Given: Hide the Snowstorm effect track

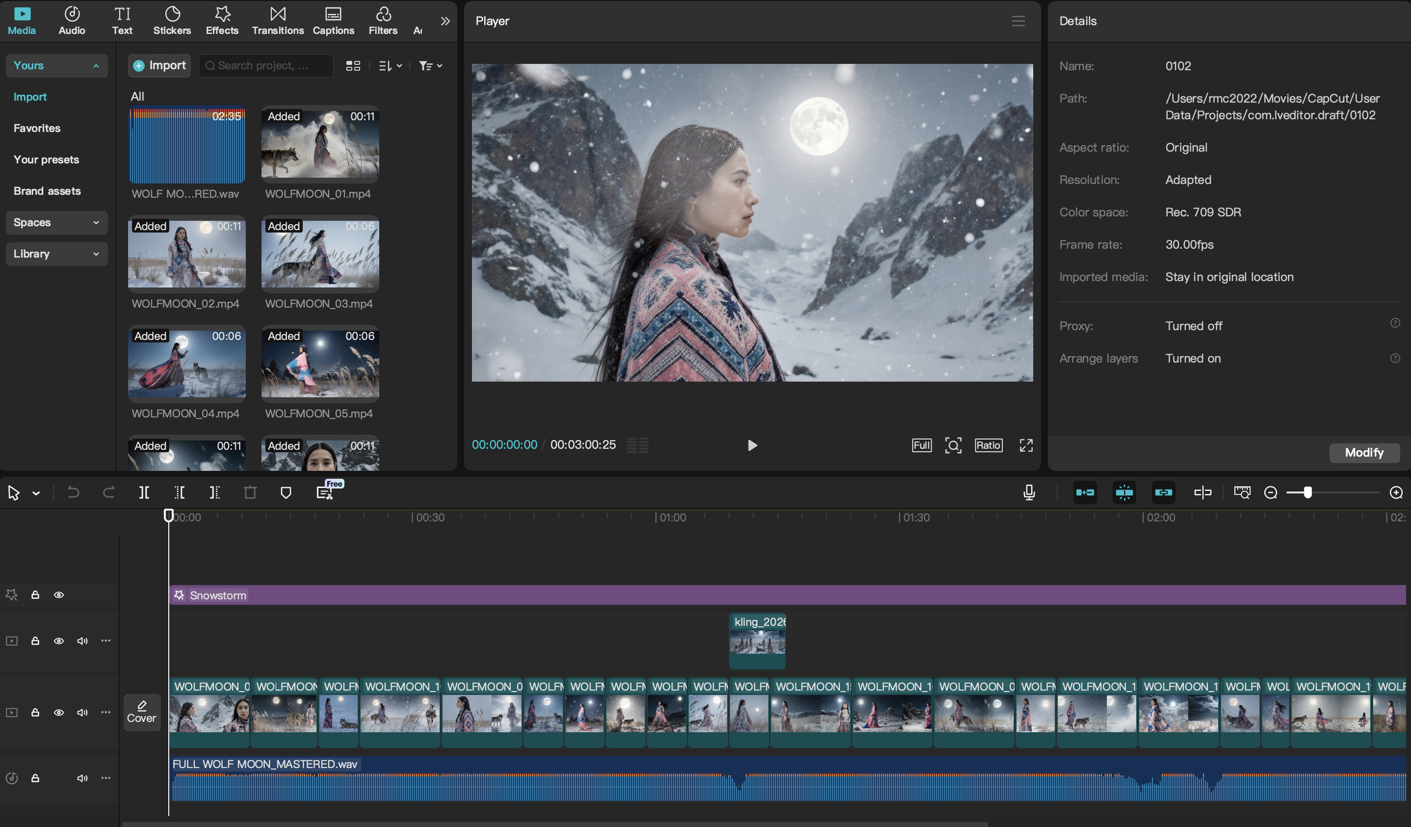Looking at the screenshot, I should tap(59, 595).
